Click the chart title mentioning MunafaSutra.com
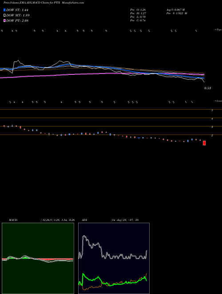 (44, 3)
